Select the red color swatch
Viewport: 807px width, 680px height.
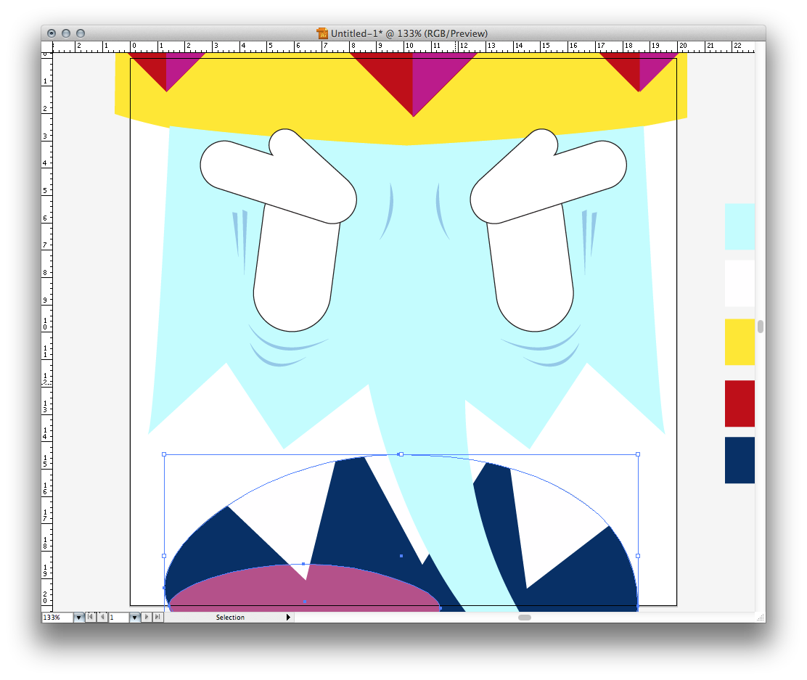pyautogui.click(x=740, y=404)
